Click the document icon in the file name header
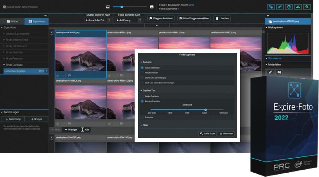This screenshot has height=177, width=319. [270, 21]
